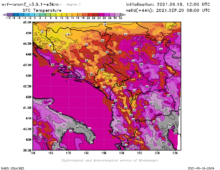Click the '43.5N' latitude label
The height and width of the screenshot is (170, 220).
point(27,65)
